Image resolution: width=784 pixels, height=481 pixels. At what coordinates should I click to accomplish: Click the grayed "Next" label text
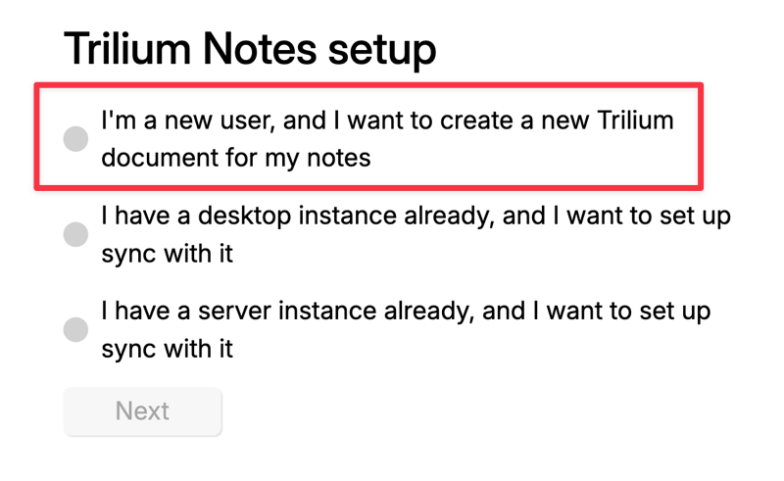pyautogui.click(x=142, y=411)
